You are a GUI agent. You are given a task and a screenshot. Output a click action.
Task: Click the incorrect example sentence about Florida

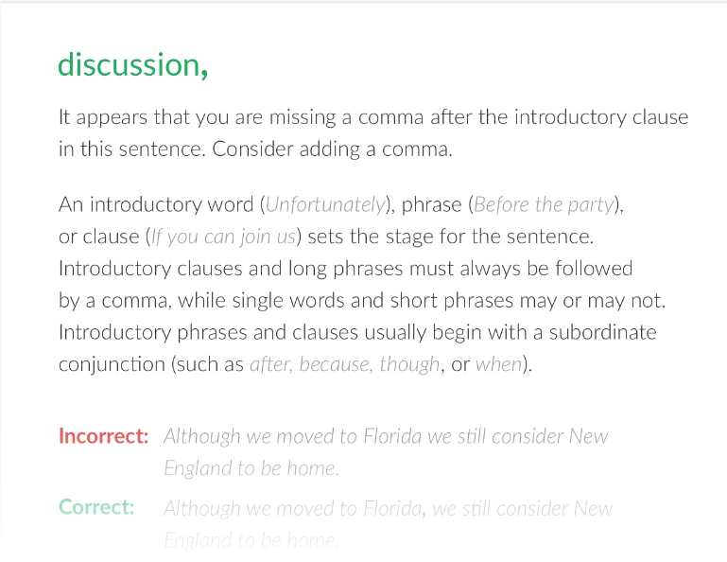pos(386,452)
